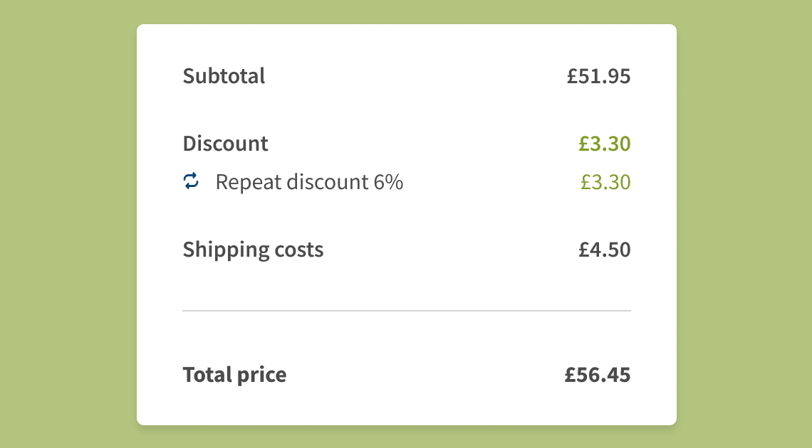Click the £4.50 shipping amount

point(604,250)
